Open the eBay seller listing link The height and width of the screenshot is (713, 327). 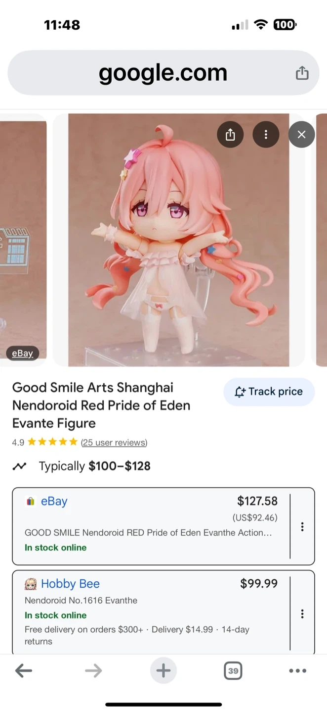click(x=54, y=501)
